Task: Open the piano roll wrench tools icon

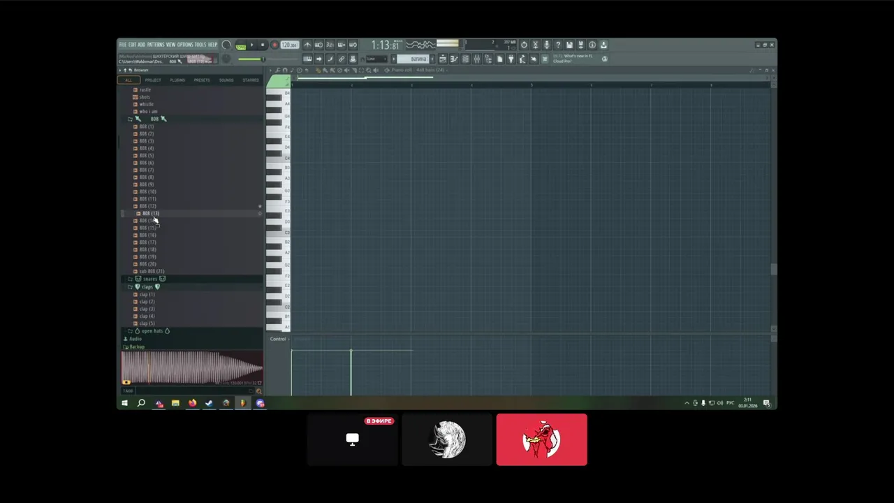Action: [277, 70]
